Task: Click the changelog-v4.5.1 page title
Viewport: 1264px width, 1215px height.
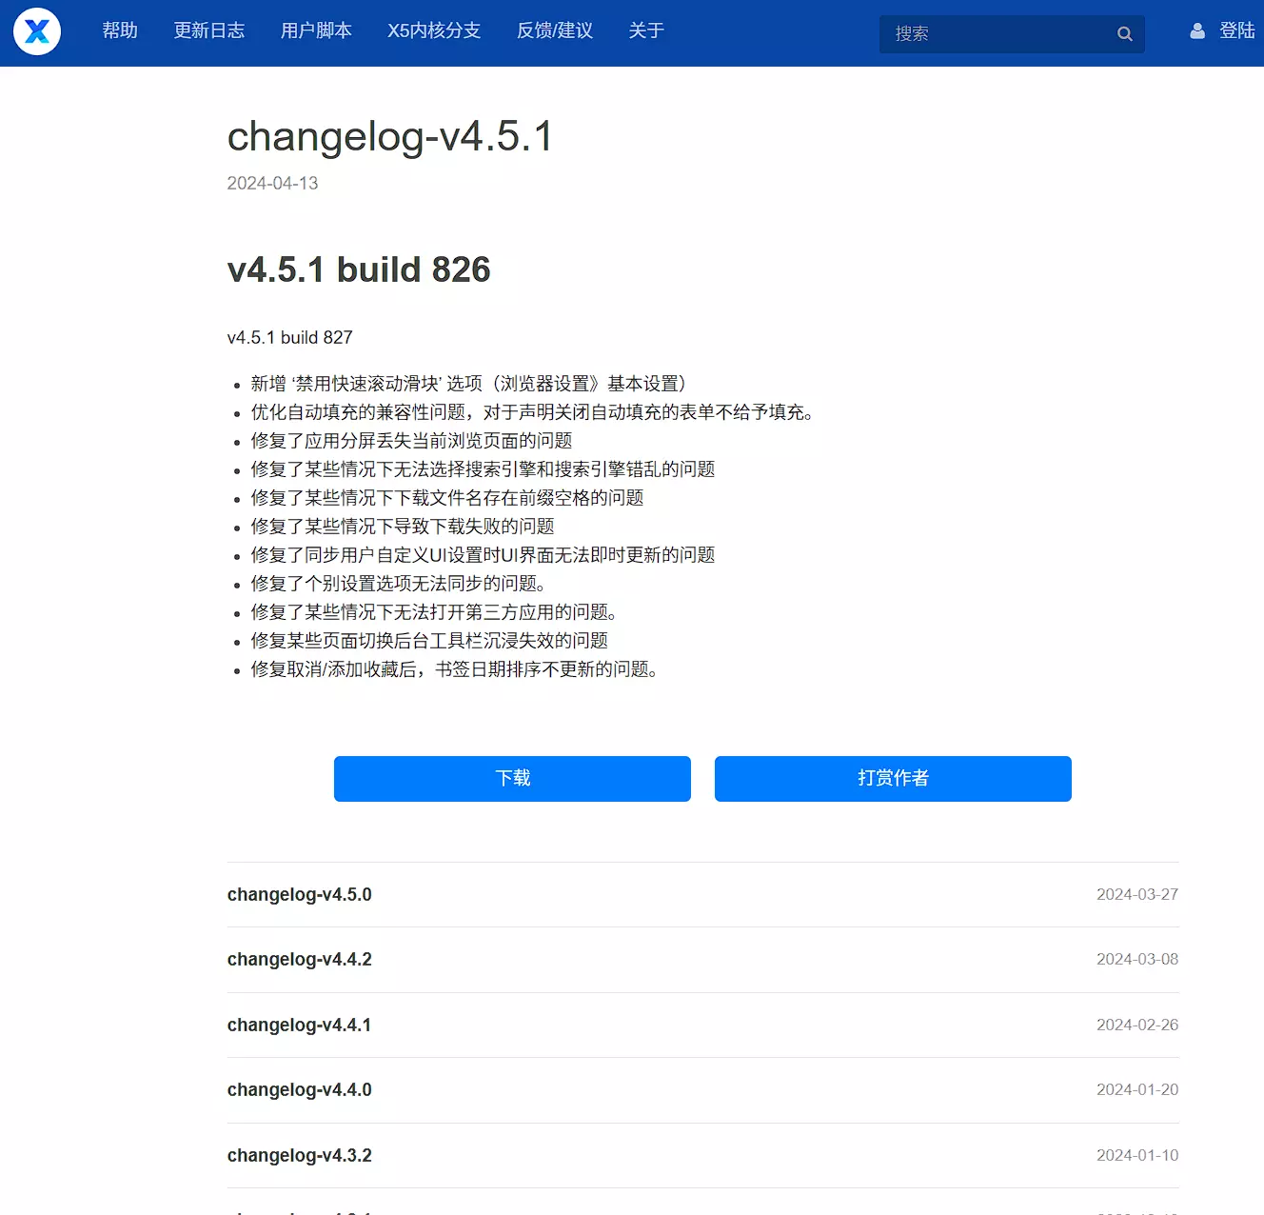Action: [390, 137]
